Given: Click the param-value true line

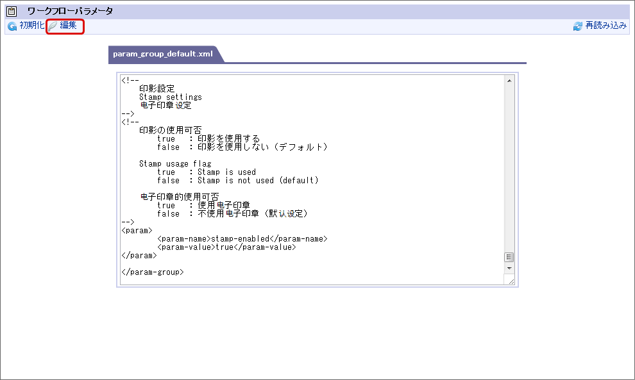Looking at the screenshot, I should tap(226, 247).
